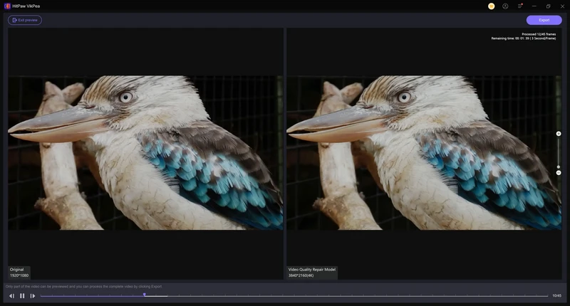Open the hamburger menu with notification dot

coord(520,6)
